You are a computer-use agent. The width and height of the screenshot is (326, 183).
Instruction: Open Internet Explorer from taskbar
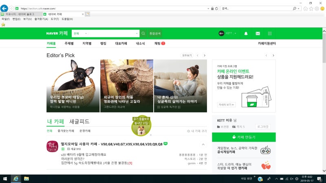[16, 179]
